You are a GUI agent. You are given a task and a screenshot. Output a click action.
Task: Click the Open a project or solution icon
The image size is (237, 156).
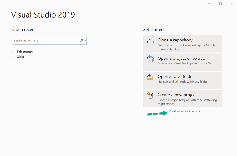point(150,59)
